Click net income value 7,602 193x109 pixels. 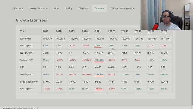tap(46, 53)
